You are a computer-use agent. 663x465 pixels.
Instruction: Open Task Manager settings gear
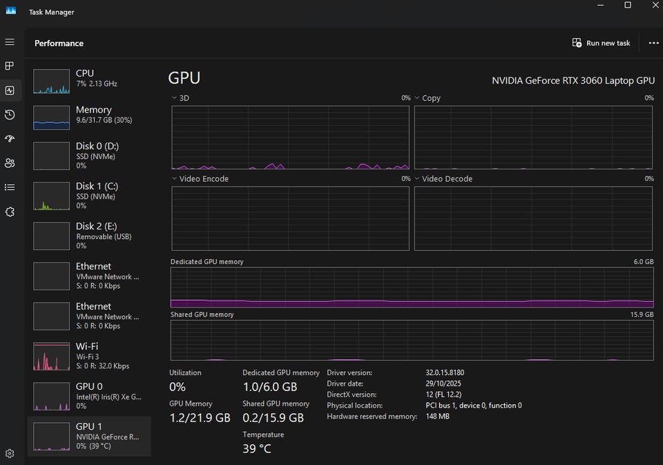(x=10, y=453)
